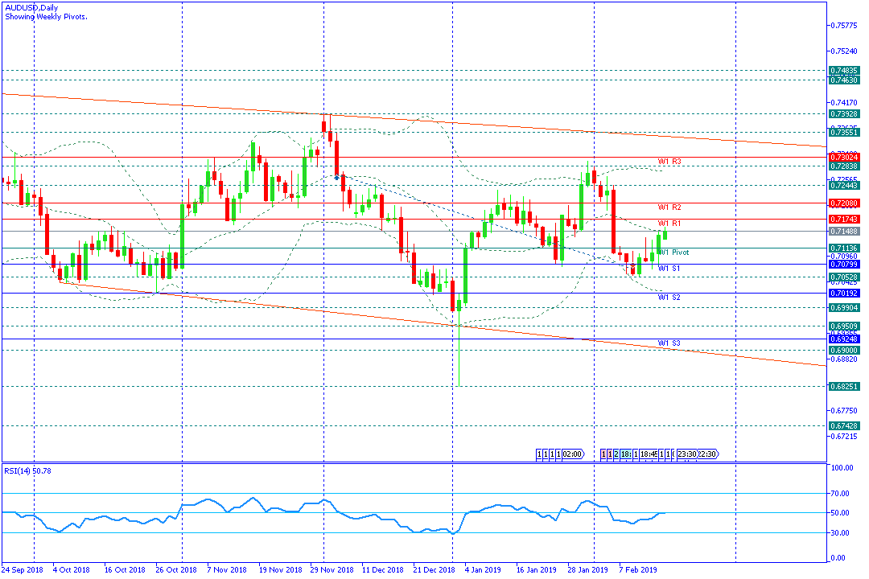
Task: Click the cyan 18: event marker
Action: (625, 454)
